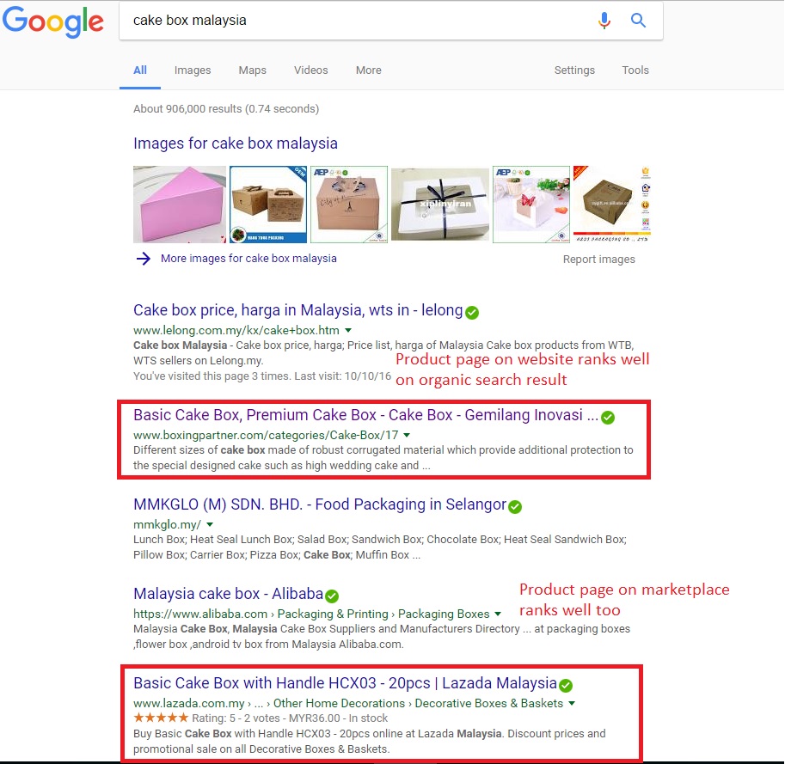This screenshot has width=785, height=764.
Task: Click green checkmark badge next to lelong result
Action: pyautogui.click(x=471, y=313)
